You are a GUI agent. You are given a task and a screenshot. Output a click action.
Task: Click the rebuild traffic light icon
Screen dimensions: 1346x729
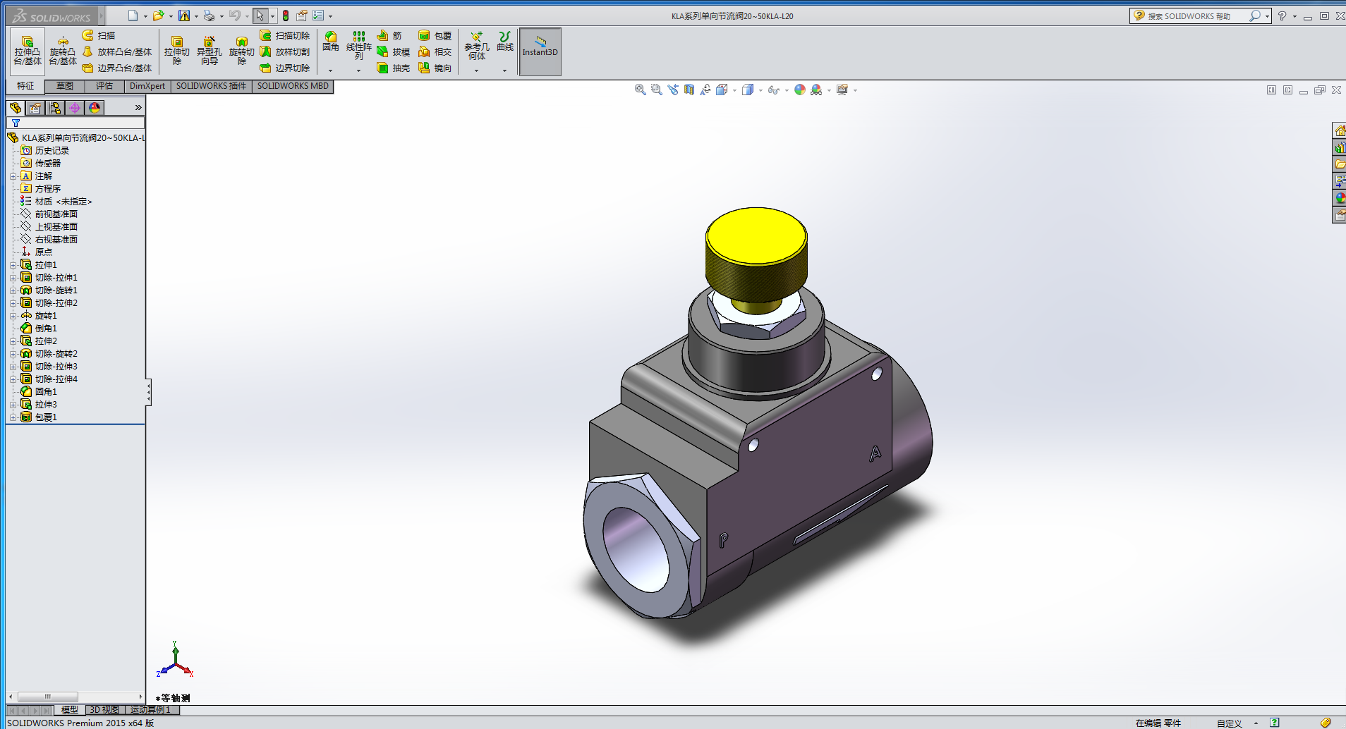pyautogui.click(x=286, y=16)
